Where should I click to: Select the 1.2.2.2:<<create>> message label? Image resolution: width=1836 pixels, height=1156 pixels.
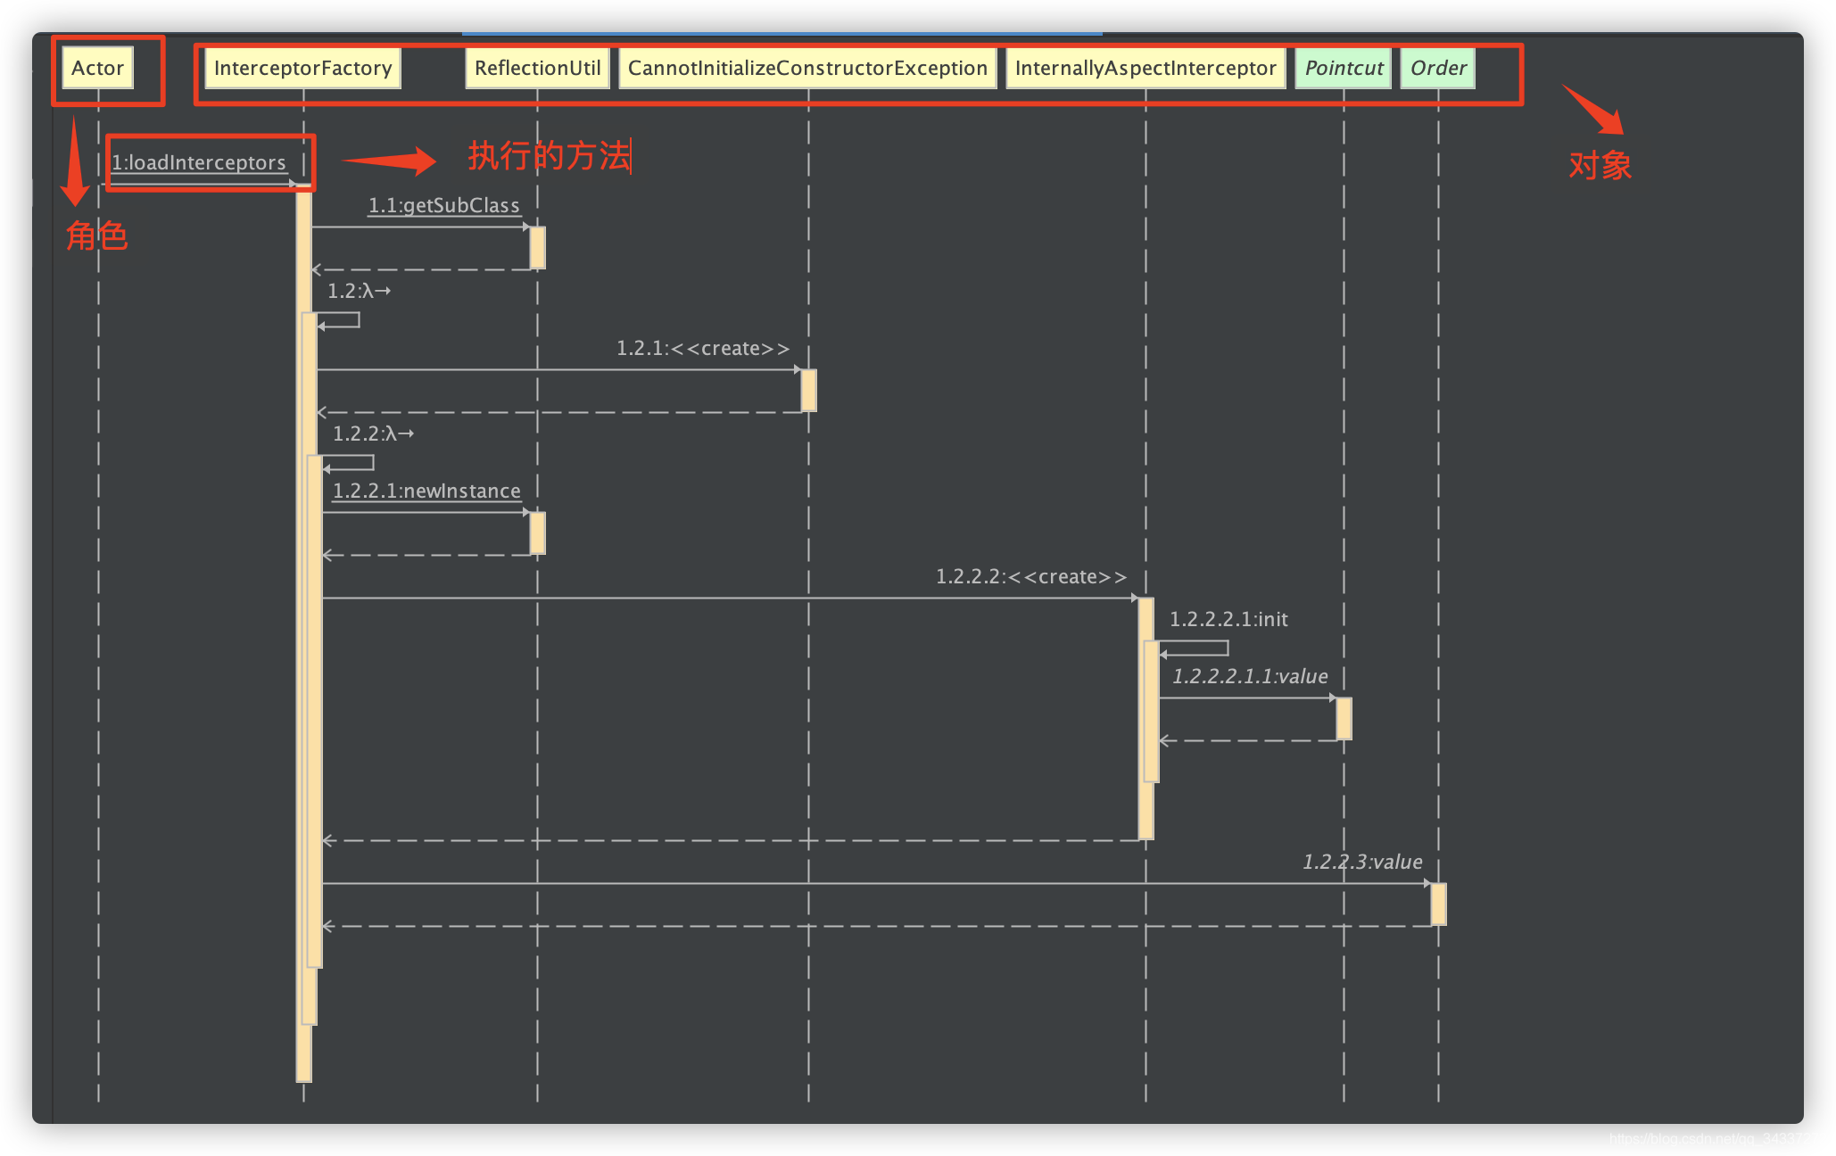1030,576
